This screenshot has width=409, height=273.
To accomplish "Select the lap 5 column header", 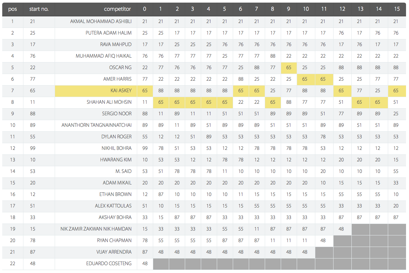I will [x=225, y=9].
